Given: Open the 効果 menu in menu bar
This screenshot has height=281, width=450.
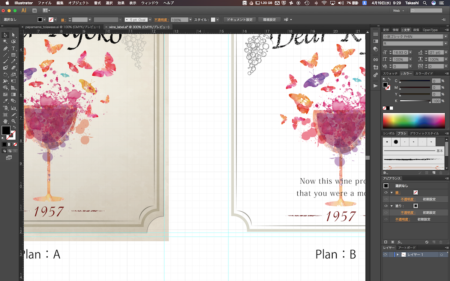Looking at the screenshot, I should (121, 3).
